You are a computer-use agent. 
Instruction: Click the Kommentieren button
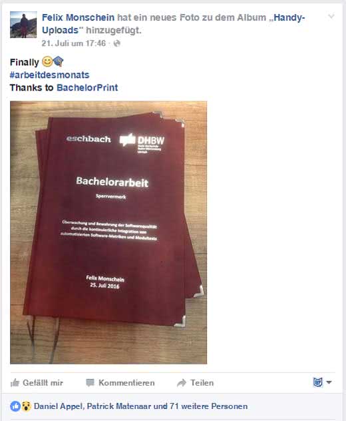pyautogui.click(x=120, y=382)
